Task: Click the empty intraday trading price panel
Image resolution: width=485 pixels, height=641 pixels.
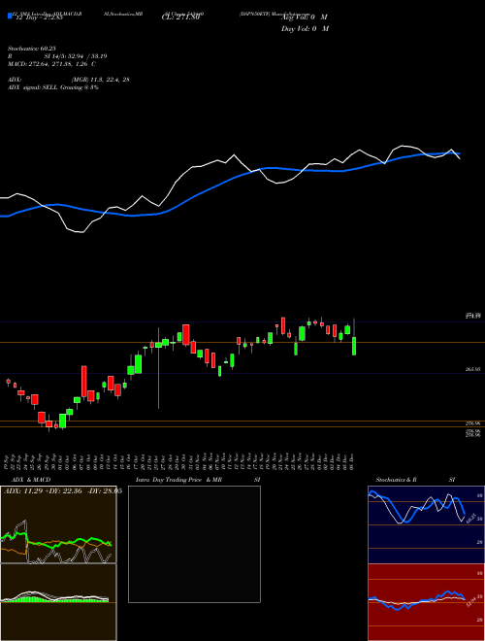Action: (194, 544)
